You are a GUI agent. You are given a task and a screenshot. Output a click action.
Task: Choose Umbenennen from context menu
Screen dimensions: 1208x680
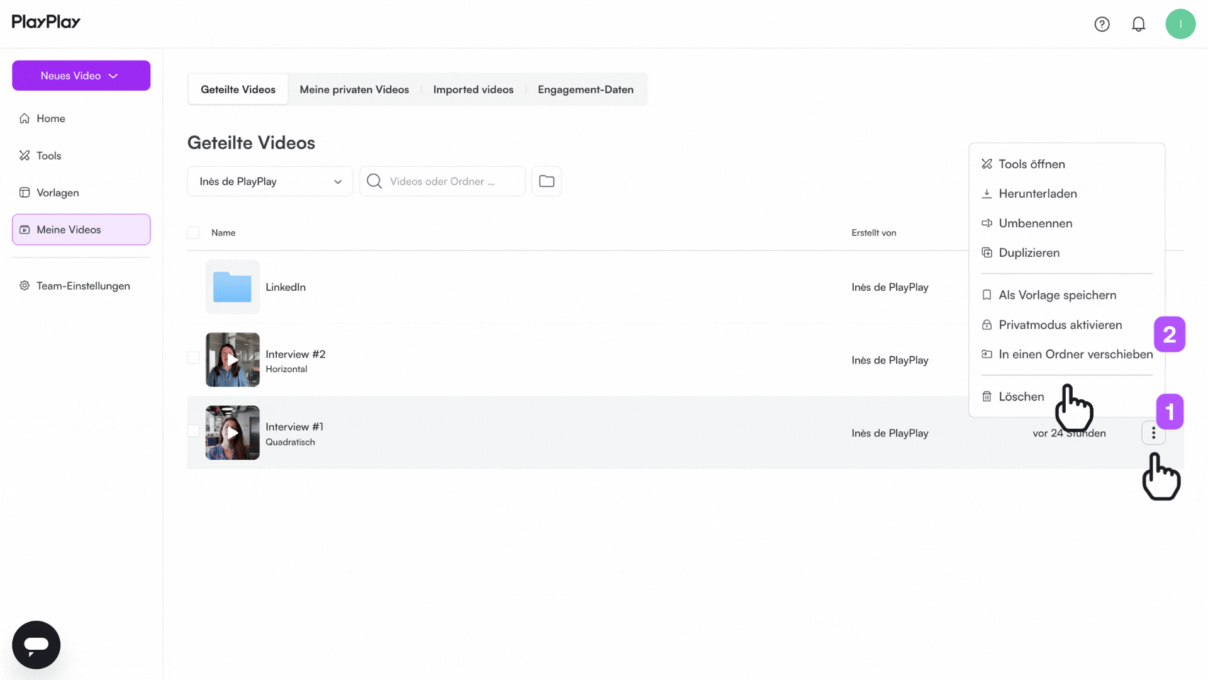point(1066,223)
